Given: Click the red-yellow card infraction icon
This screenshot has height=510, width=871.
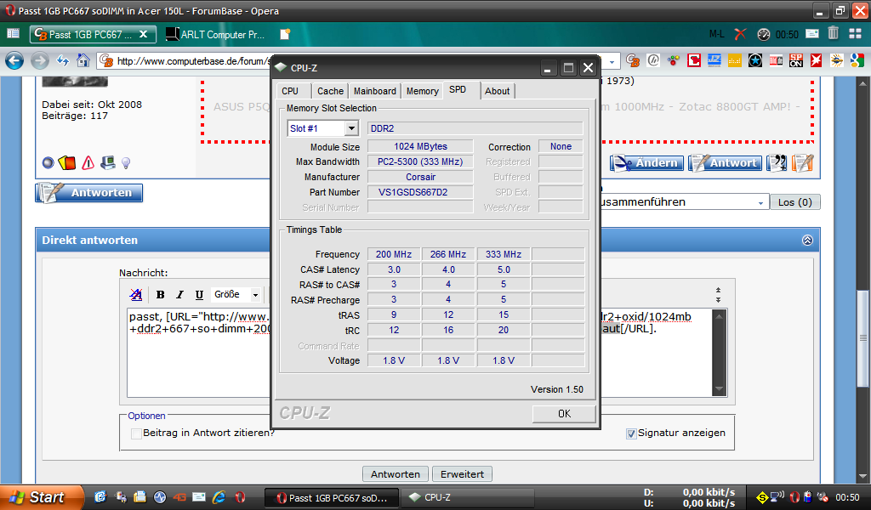Looking at the screenshot, I should [67, 162].
